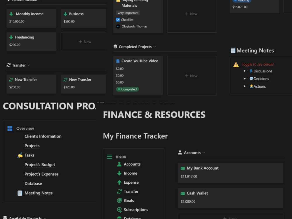Click the yellow warning triangle icon
The image size is (292, 219).
click(x=236, y=65)
